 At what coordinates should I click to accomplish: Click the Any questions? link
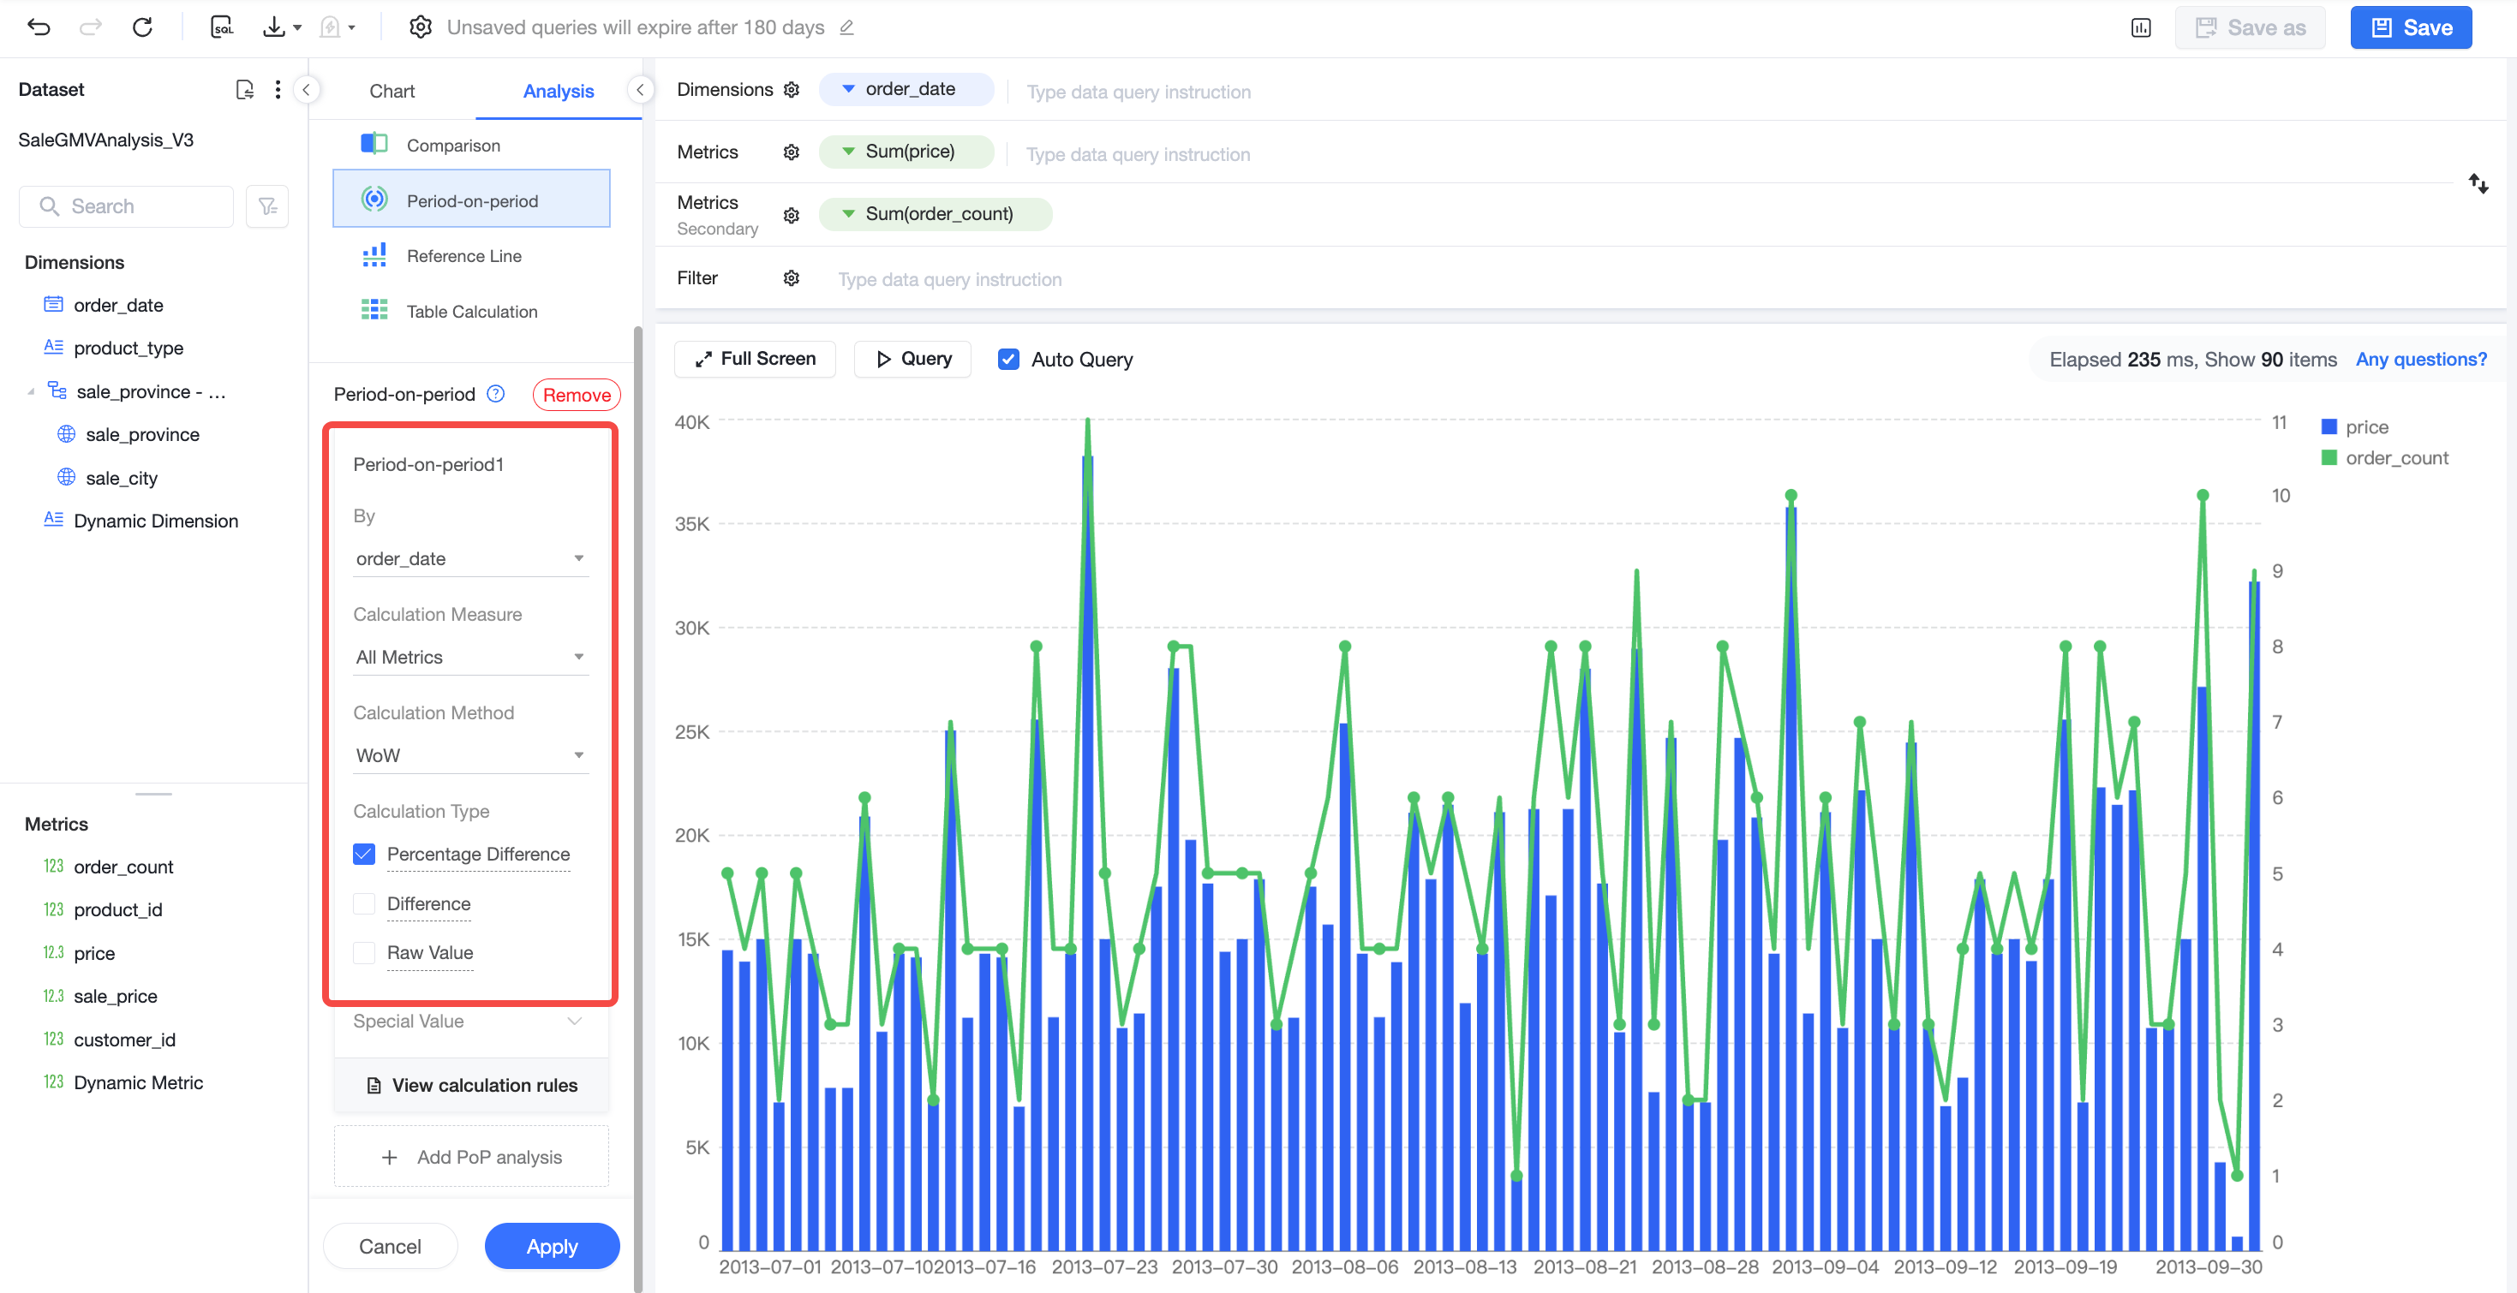coord(2421,360)
